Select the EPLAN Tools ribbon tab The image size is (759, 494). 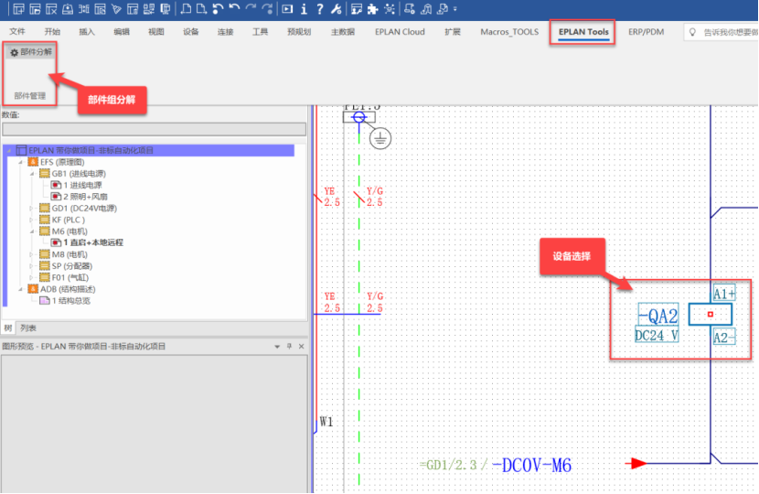tap(583, 32)
